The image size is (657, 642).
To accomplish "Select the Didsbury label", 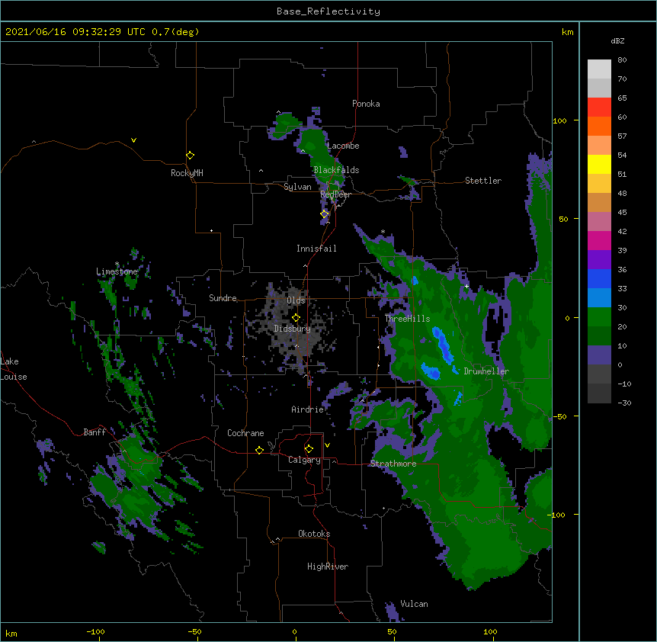I will (x=292, y=329).
